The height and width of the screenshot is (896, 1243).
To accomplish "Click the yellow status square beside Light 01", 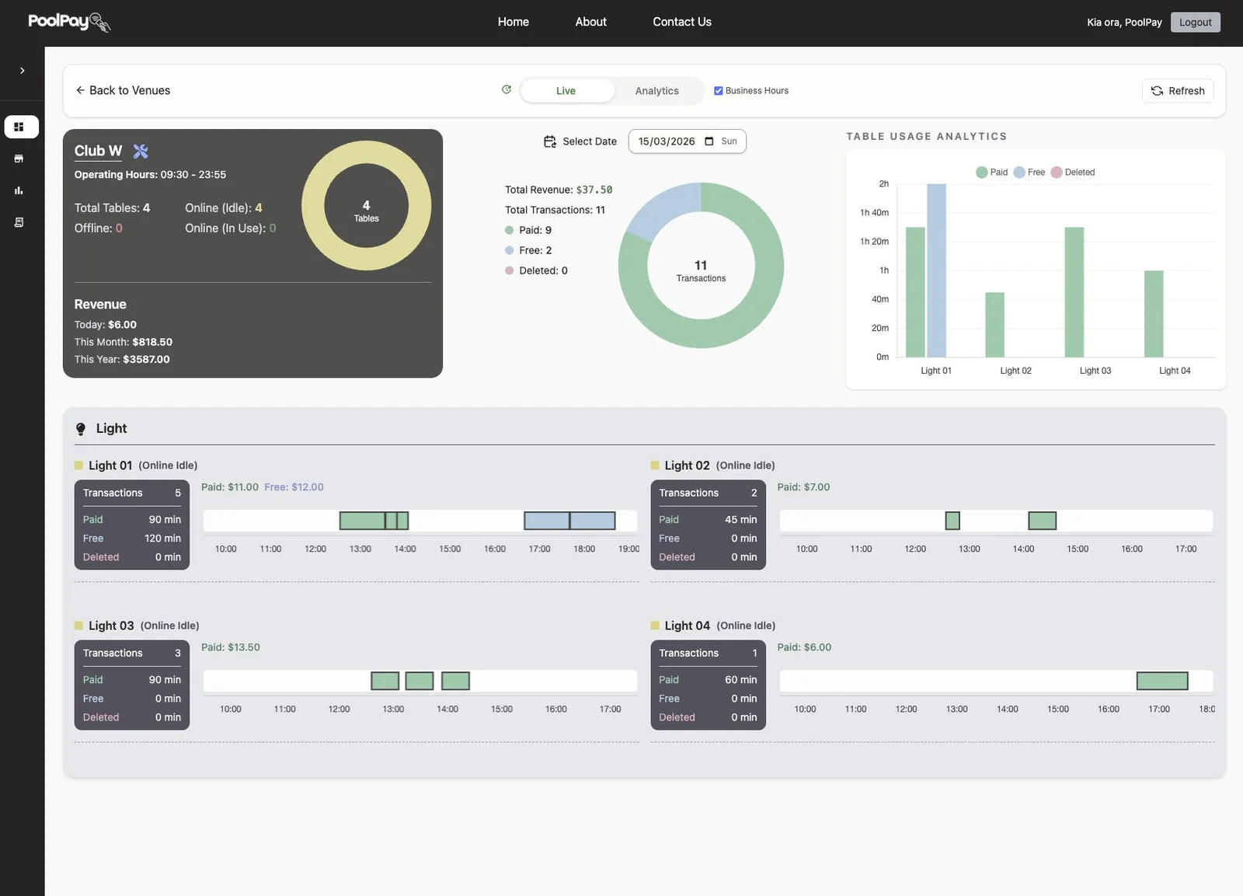I will click(78, 465).
